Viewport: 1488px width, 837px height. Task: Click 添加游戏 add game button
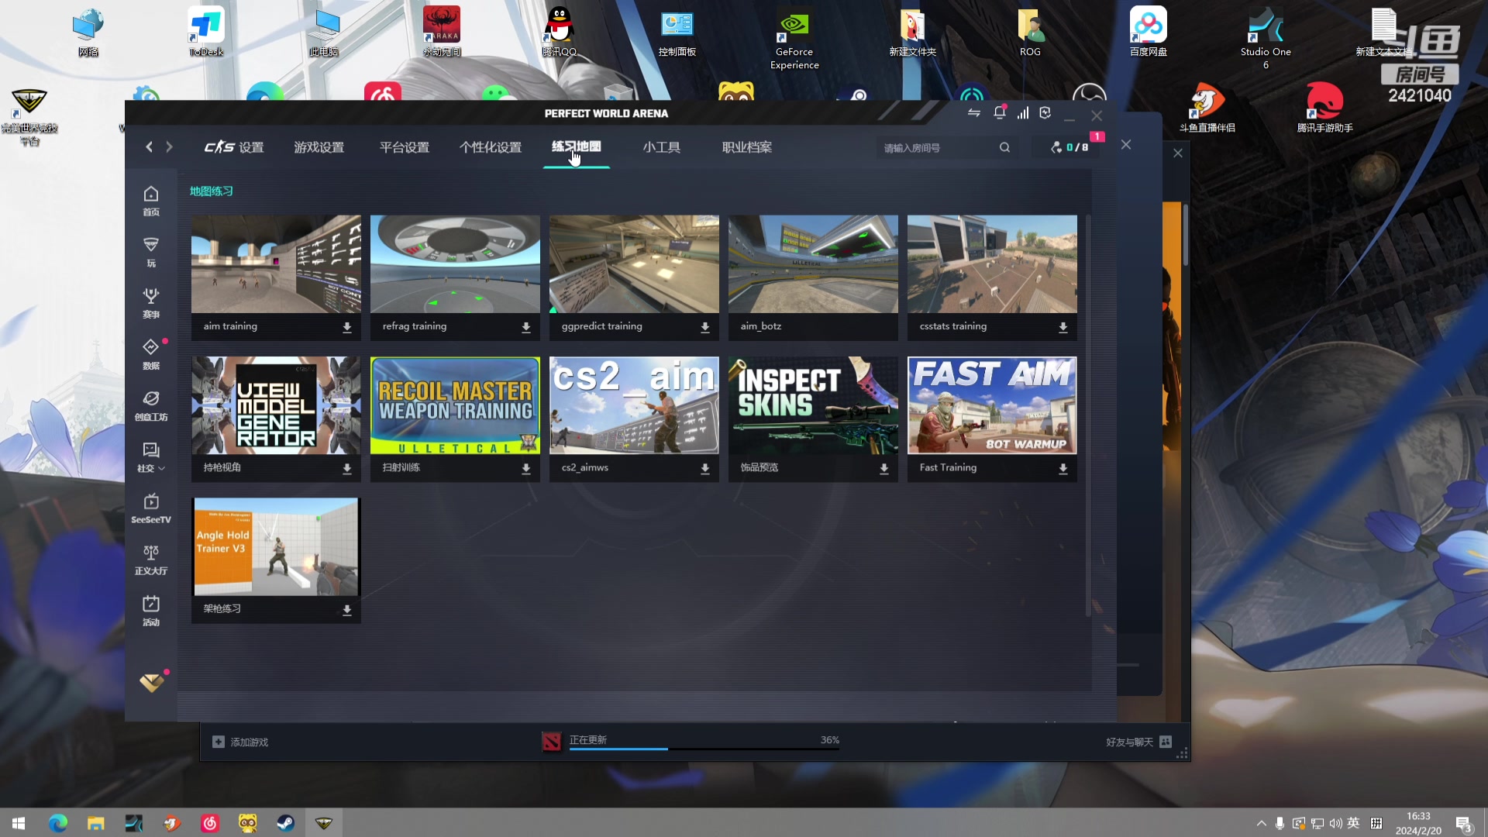pyautogui.click(x=240, y=742)
